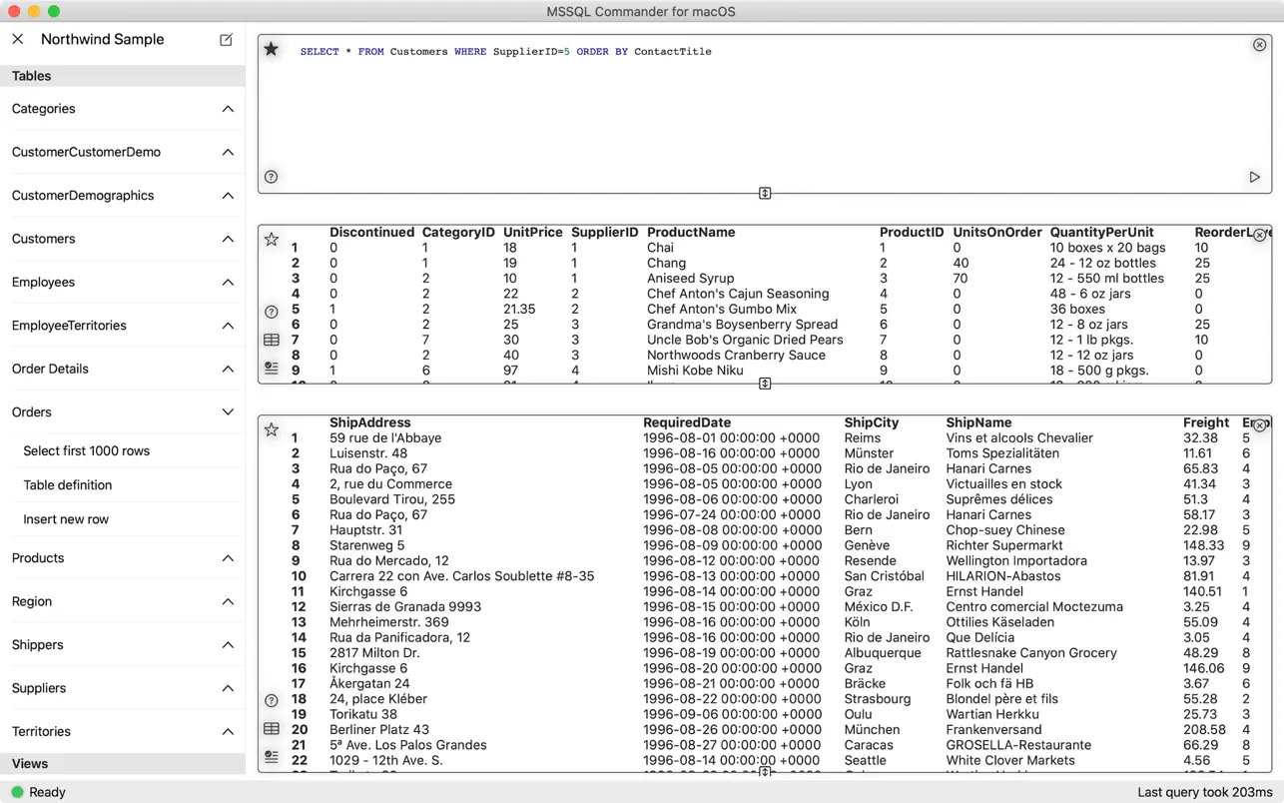Collapse the Orders table entry
This screenshot has width=1284, height=803.
coord(228,411)
